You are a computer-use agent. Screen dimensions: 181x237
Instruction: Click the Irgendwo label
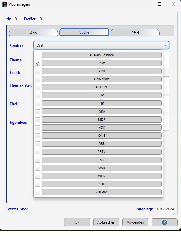coord(19,123)
